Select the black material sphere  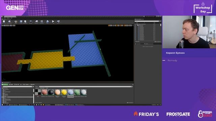point(51,92)
